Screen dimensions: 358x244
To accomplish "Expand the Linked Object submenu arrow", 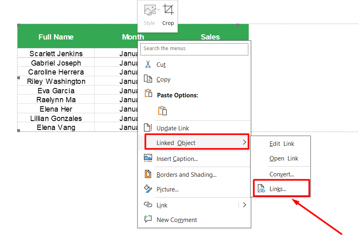I will 245,142.
